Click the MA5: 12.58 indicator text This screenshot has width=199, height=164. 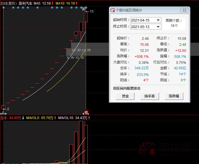pos(42,3)
